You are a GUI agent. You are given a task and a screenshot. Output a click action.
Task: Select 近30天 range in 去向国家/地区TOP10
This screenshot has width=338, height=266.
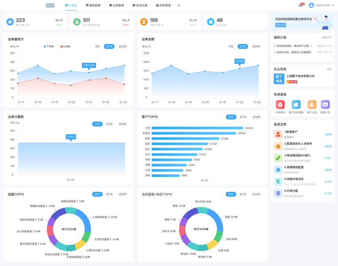tap(256, 194)
